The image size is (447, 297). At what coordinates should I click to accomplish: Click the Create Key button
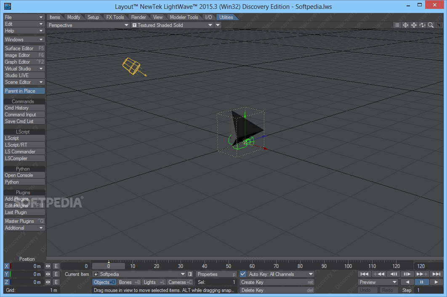(x=277, y=282)
